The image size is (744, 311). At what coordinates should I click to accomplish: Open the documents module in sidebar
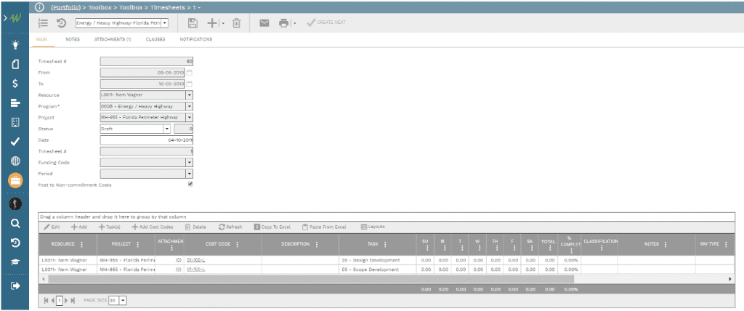pos(15,64)
